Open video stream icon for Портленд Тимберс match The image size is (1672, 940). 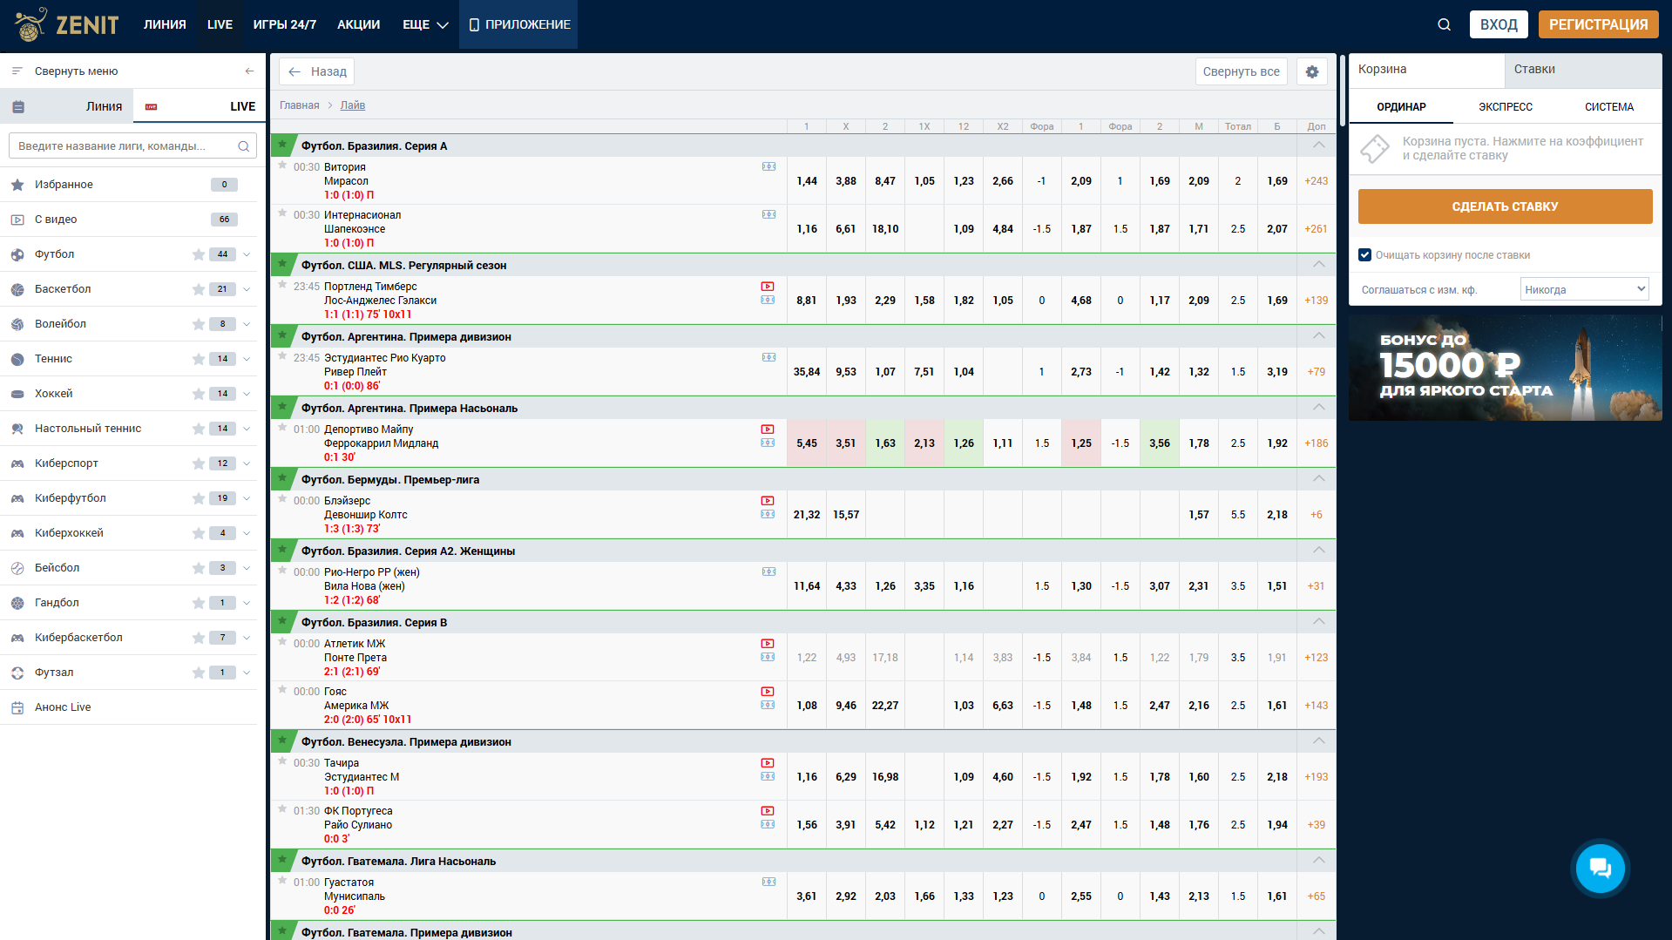pos(768,287)
